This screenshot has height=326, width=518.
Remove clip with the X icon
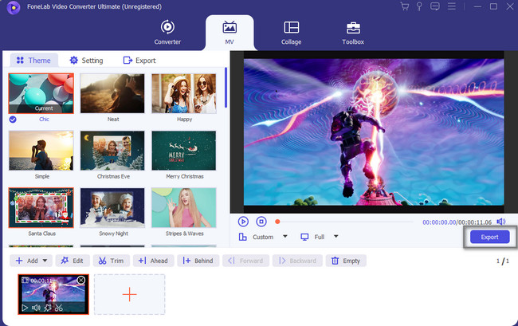81,281
